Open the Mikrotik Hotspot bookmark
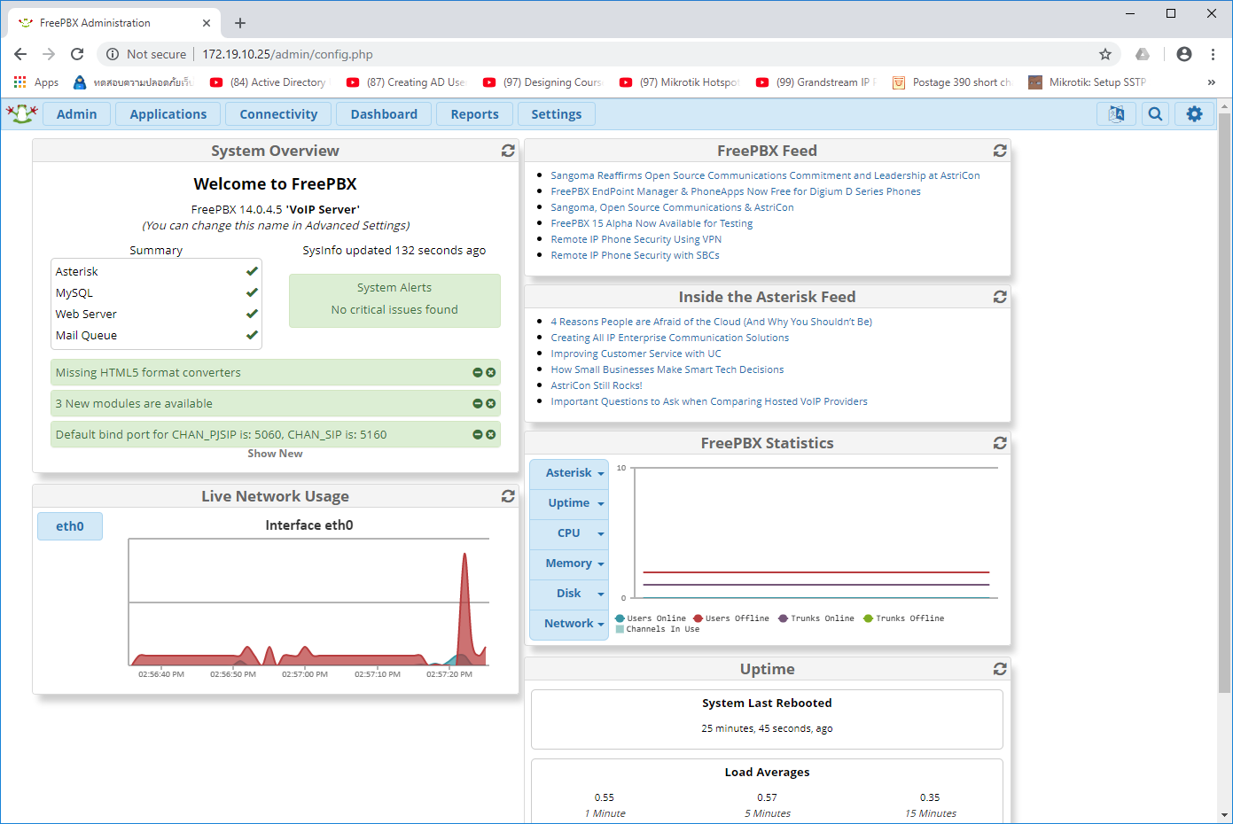This screenshot has width=1233, height=824. pyautogui.click(x=679, y=82)
